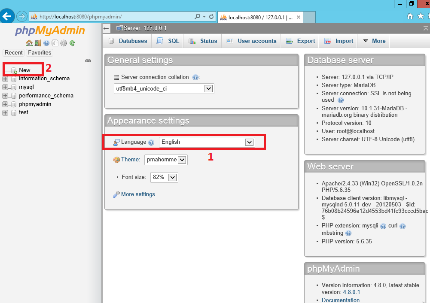Click the chain link icon above the database tree

[88, 61]
